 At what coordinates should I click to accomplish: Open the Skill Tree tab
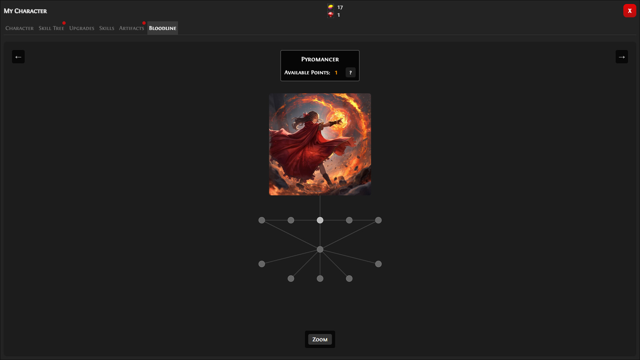(x=51, y=28)
